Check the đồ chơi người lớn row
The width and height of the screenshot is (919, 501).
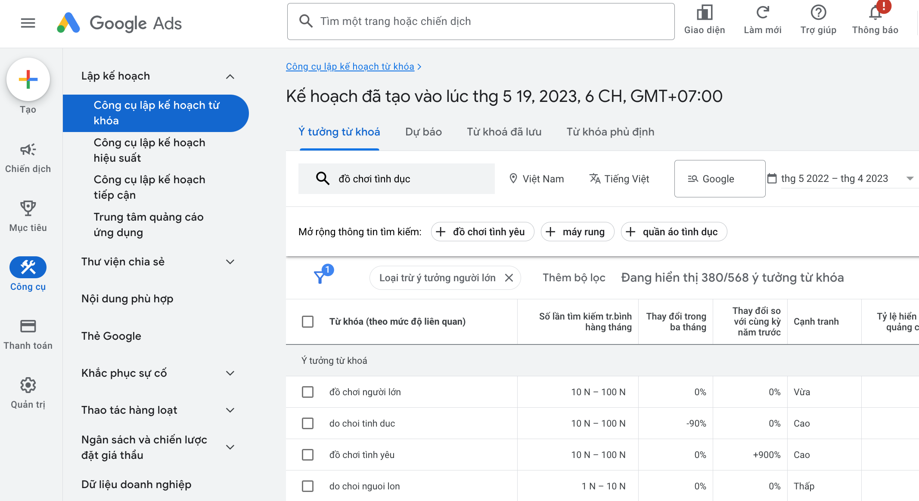307,392
